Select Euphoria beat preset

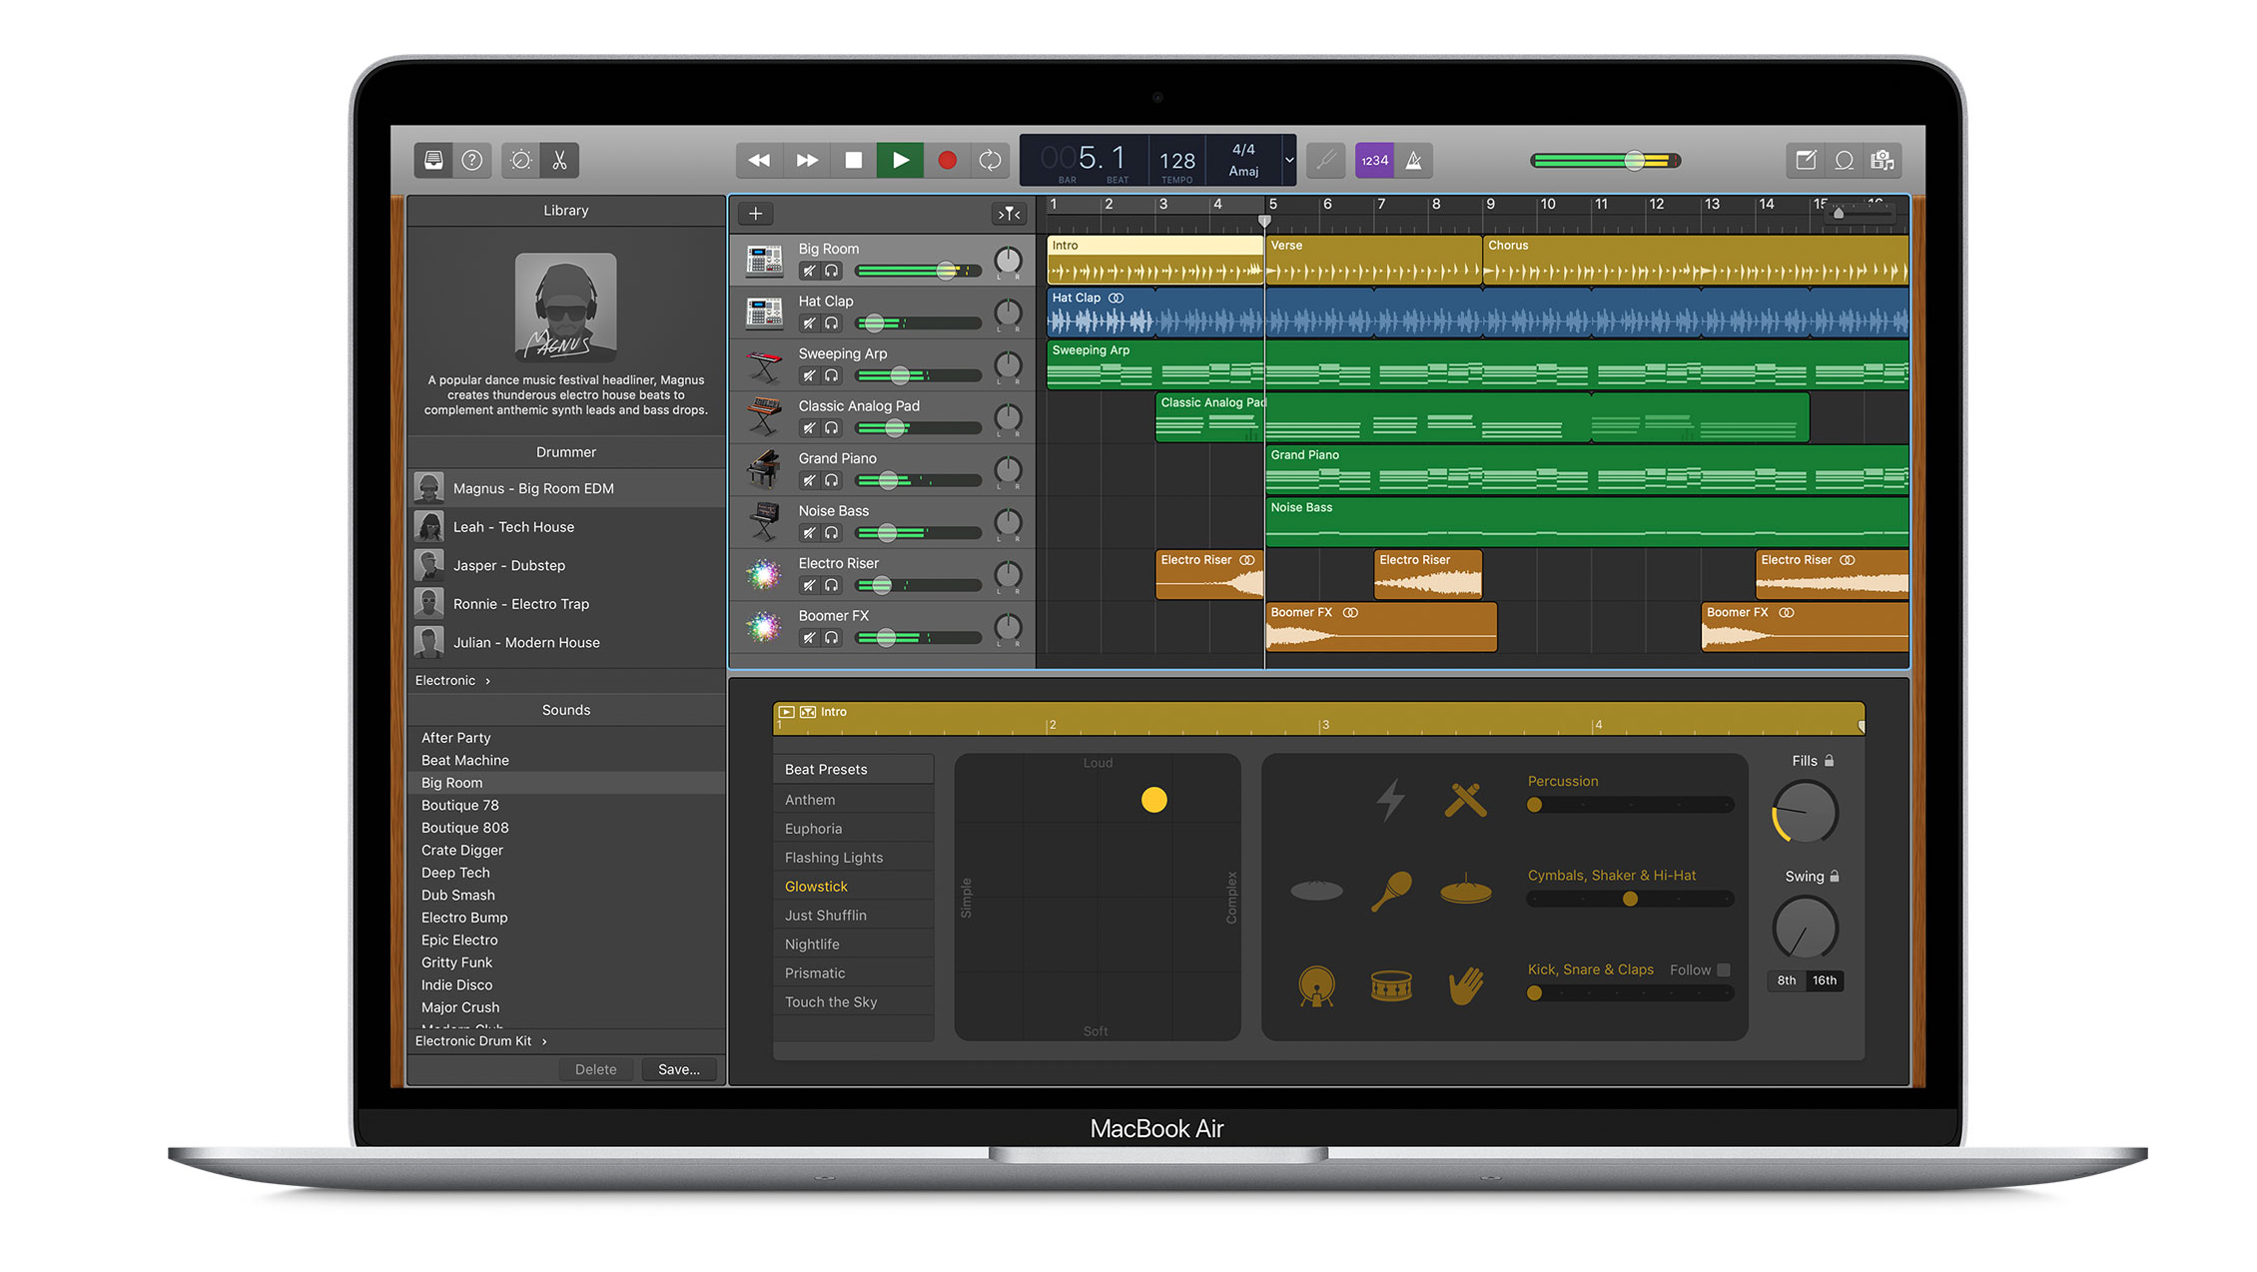tap(813, 829)
